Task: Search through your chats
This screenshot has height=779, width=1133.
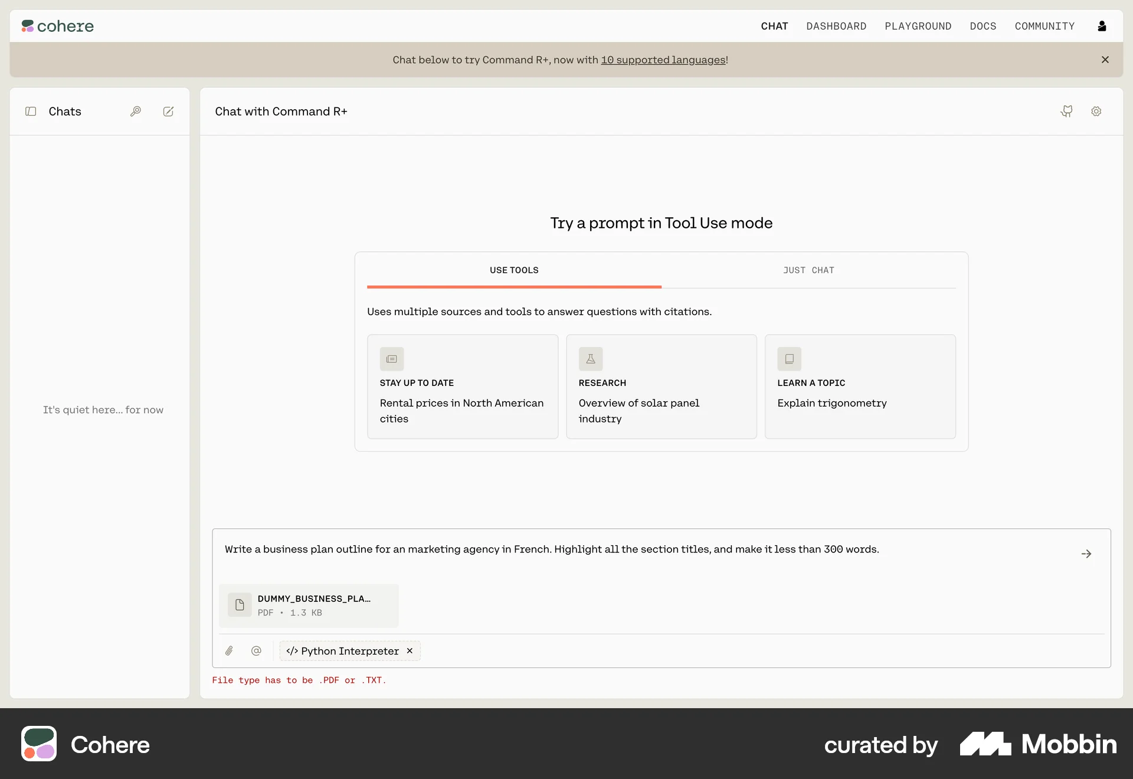Action: click(x=135, y=112)
